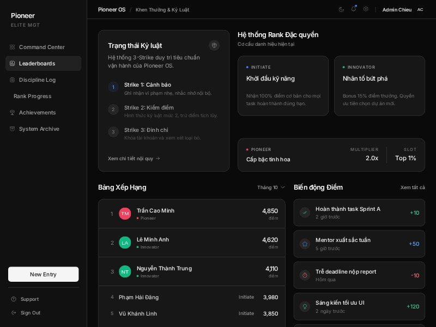Open Rank Progress sidebar item
Screen dimensions: 436x327
(x=33, y=96)
